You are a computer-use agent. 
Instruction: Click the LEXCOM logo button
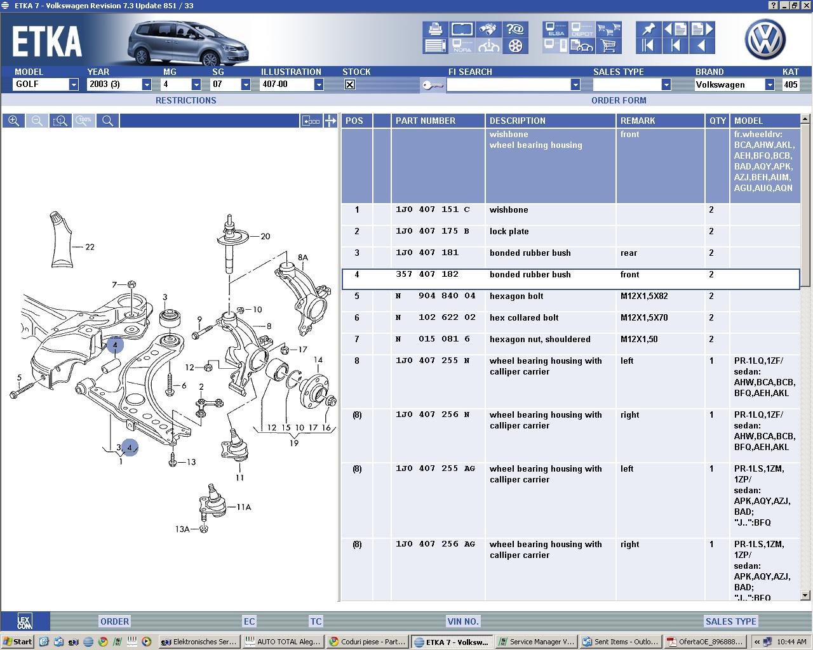[x=24, y=621]
